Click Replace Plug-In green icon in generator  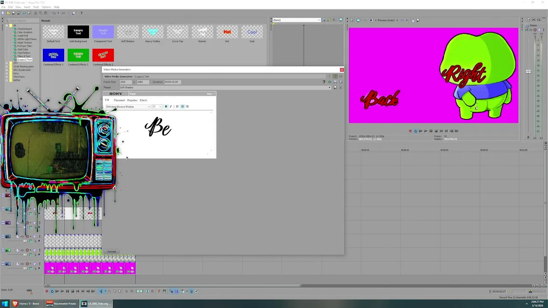330,82
